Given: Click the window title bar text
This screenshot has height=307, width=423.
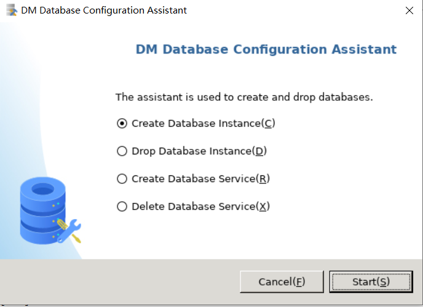Looking at the screenshot, I should (104, 10).
